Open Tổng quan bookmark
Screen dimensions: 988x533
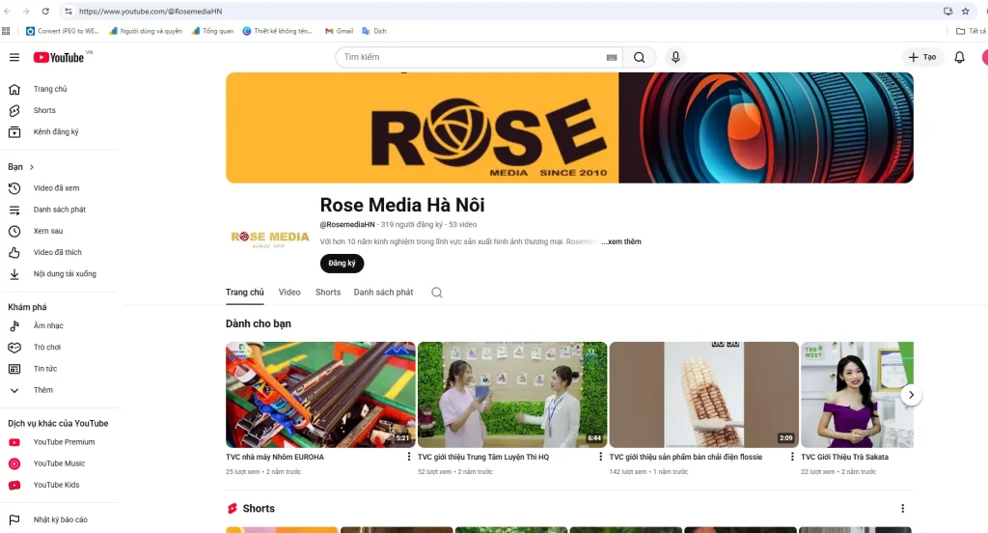tap(212, 31)
